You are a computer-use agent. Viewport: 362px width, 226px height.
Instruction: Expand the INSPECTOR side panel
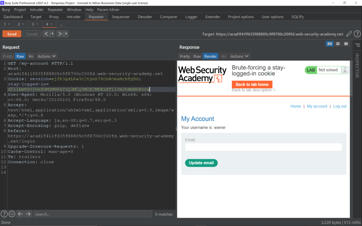click(x=357, y=65)
